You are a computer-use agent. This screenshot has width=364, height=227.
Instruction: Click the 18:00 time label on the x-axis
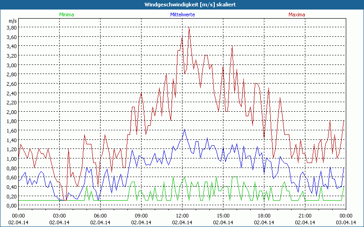pyautogui.click(x=264, y=216)
